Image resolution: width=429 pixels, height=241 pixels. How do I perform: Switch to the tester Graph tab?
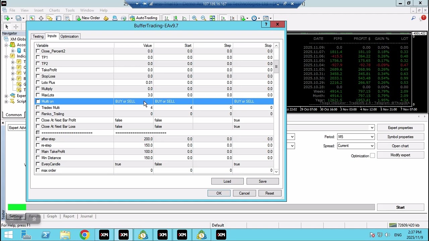tap(52, 216)
